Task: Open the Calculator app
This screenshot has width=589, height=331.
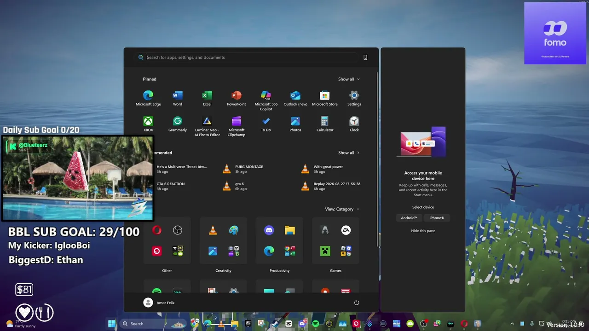Action: [325, 124]
